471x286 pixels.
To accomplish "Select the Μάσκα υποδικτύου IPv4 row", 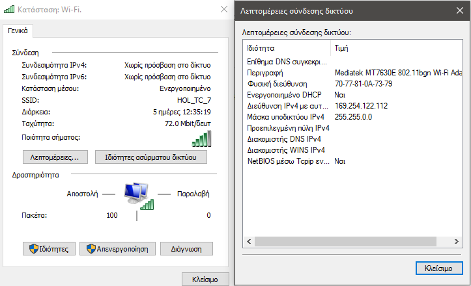I will point(352,117).
